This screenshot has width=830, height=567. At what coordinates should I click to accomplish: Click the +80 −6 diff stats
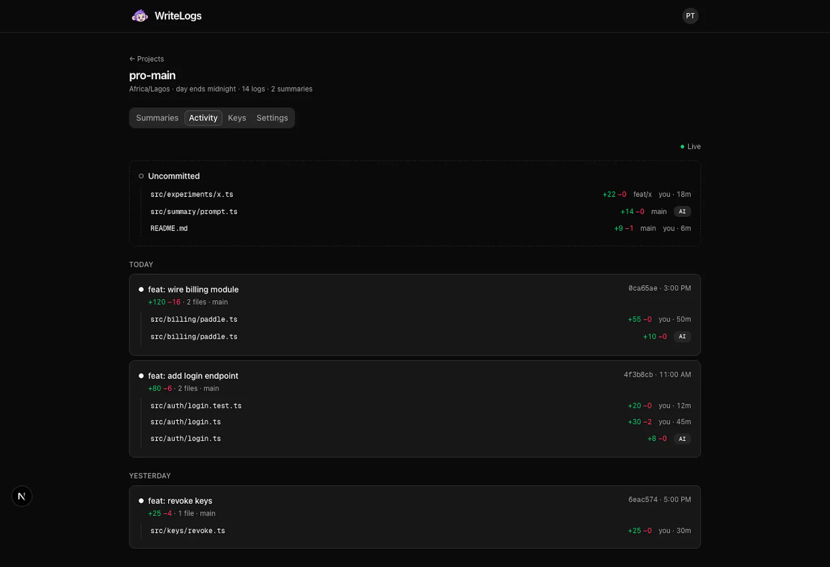point(160,389)
